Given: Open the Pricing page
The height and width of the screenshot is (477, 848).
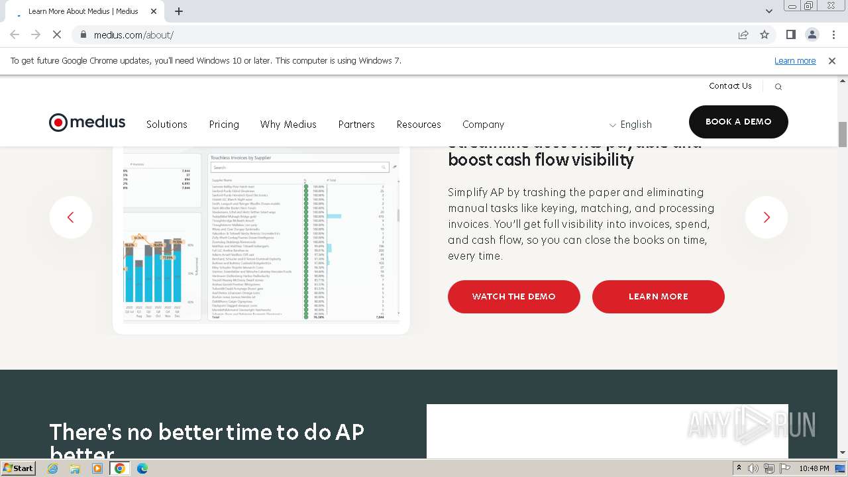Looking at the screenshot, I should click(x=224, y=125).
